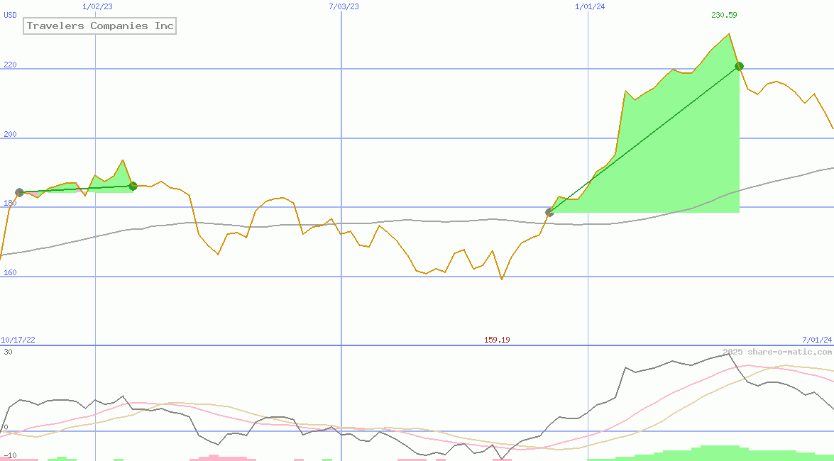Click the Travelers Companies Inc title box
This screenshot has width=834, height=461.
click(x=99, y=26)
